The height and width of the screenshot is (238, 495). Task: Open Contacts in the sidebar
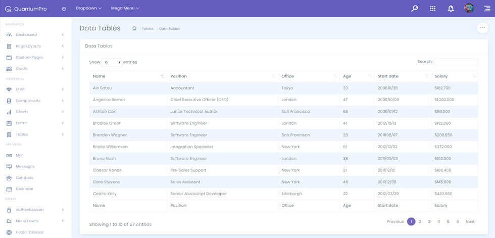(24, 178)
